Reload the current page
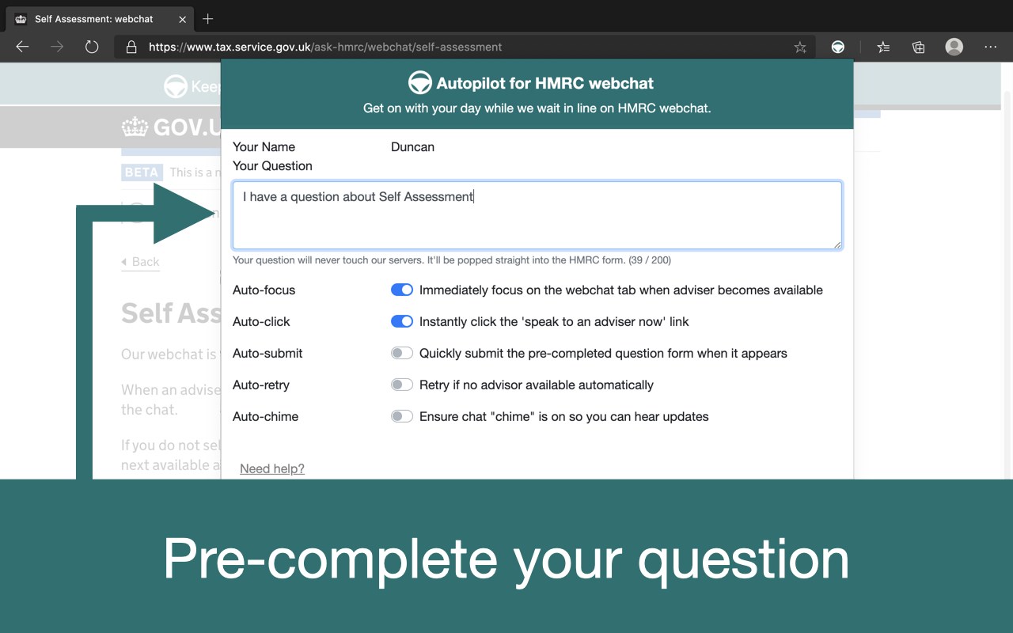This screenshot has height=633, width=1013. (92, 47)
